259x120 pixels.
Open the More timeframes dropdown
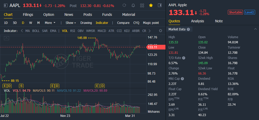[x=50, y=23]
